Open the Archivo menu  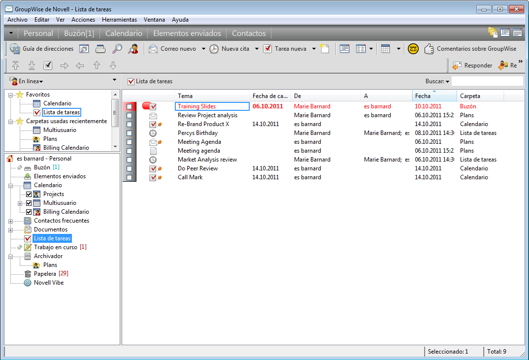click(18, 20)
